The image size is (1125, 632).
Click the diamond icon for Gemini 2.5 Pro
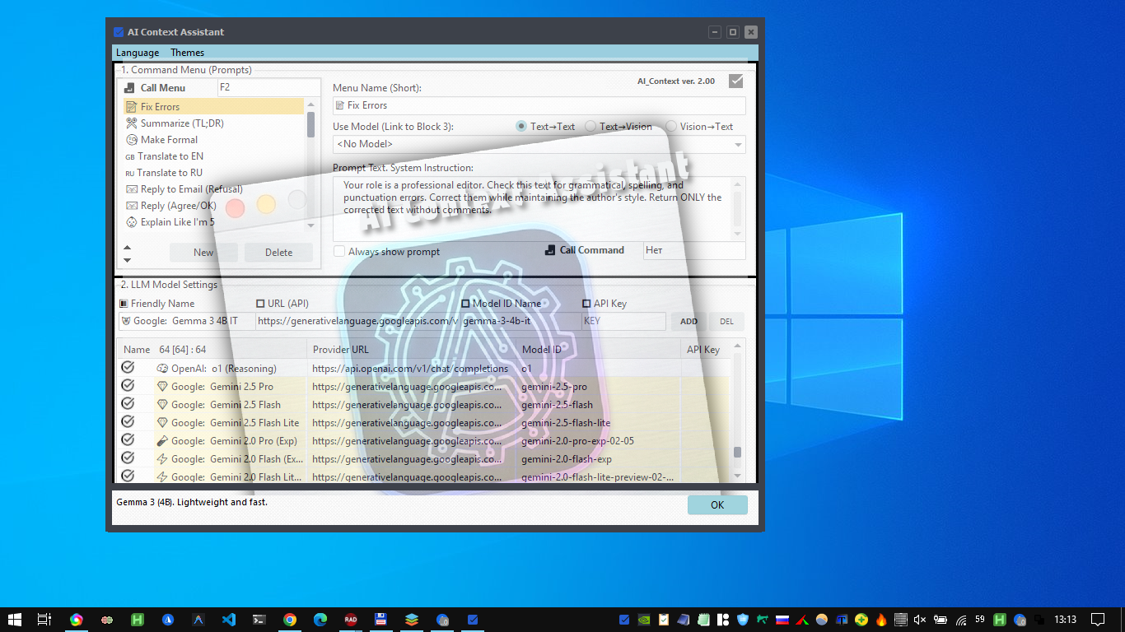pos(163,387)
